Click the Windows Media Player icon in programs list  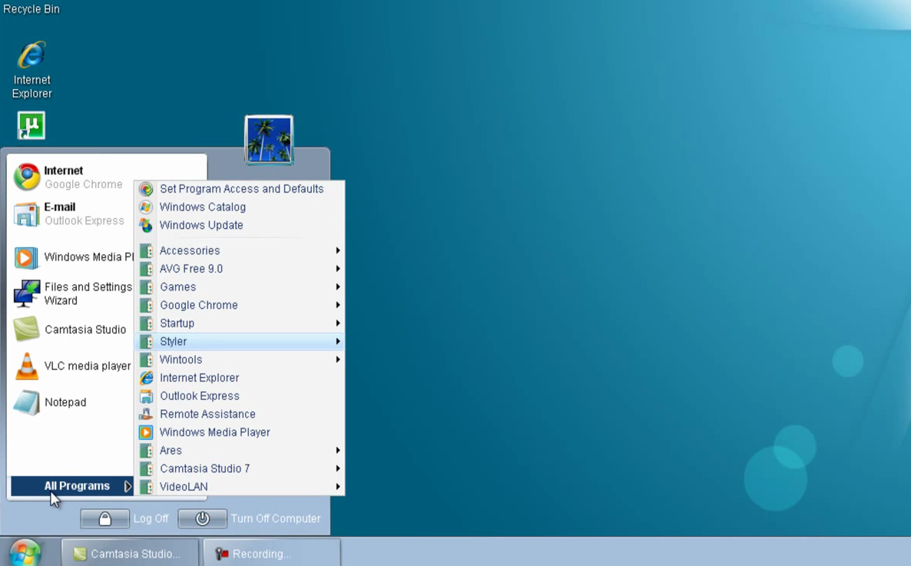pos(146,432)
